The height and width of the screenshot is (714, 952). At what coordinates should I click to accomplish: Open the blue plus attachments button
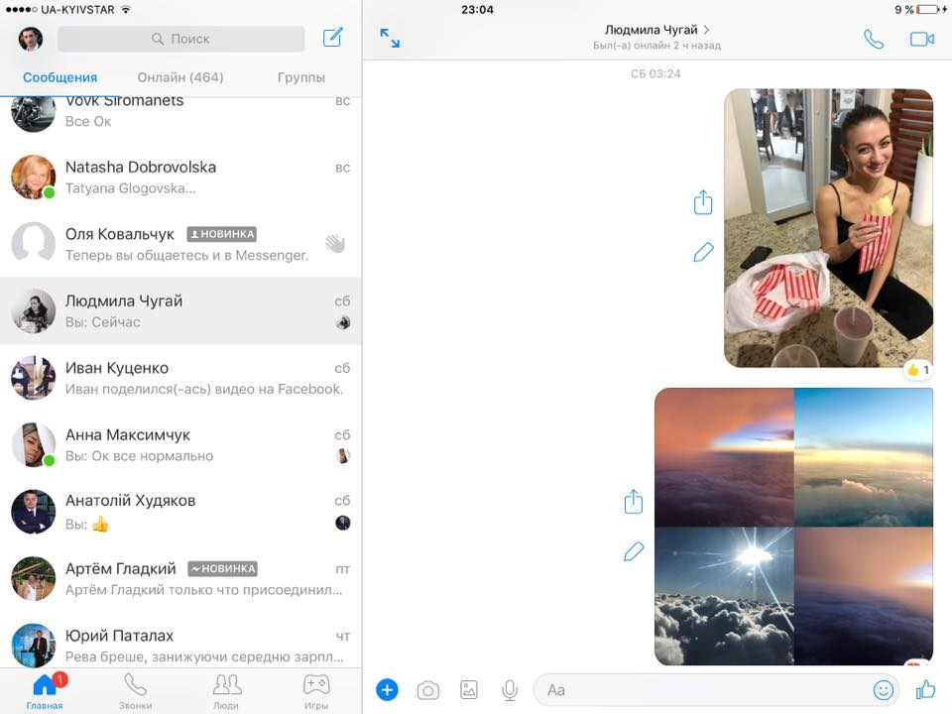[388, 690]
